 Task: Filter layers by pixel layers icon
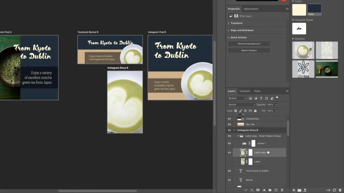click(250, 99)
